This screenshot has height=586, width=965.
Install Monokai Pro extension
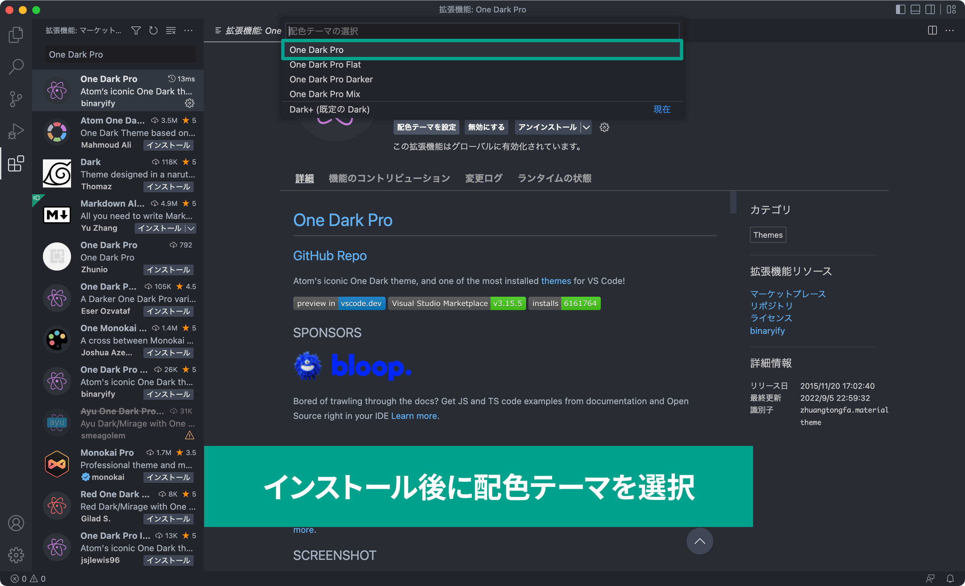(x=169, y=477)
